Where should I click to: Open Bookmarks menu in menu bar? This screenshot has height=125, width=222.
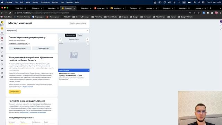[x=45, y=2]
